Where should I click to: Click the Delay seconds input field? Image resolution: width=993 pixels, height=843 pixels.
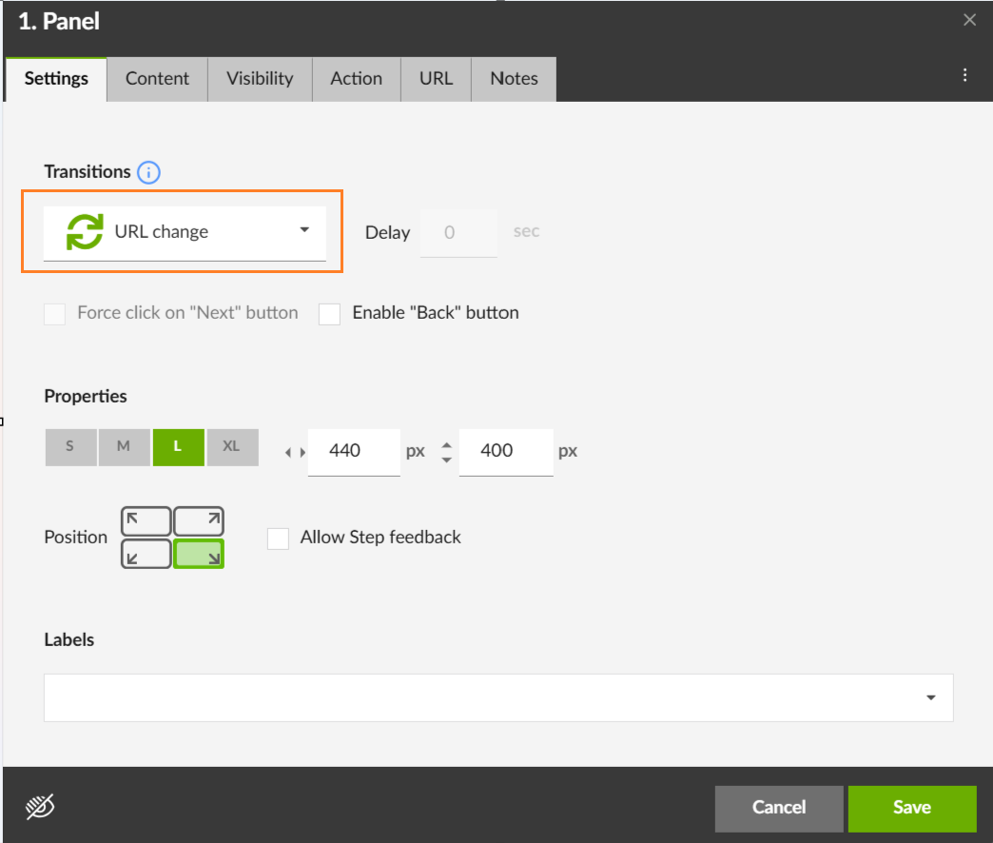click(458, 233)
